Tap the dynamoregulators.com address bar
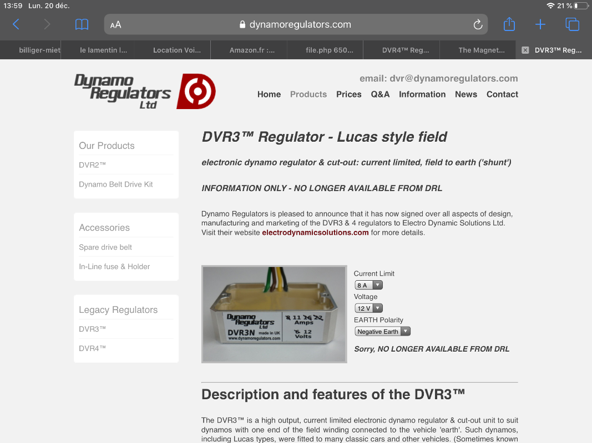592x443 pixels. [295, 24]
